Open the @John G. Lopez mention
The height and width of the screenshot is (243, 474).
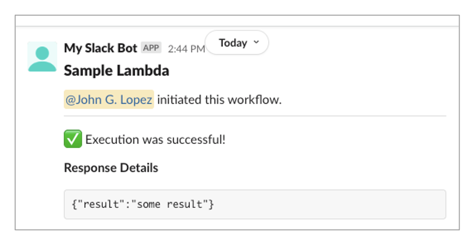tap(109, 100)
